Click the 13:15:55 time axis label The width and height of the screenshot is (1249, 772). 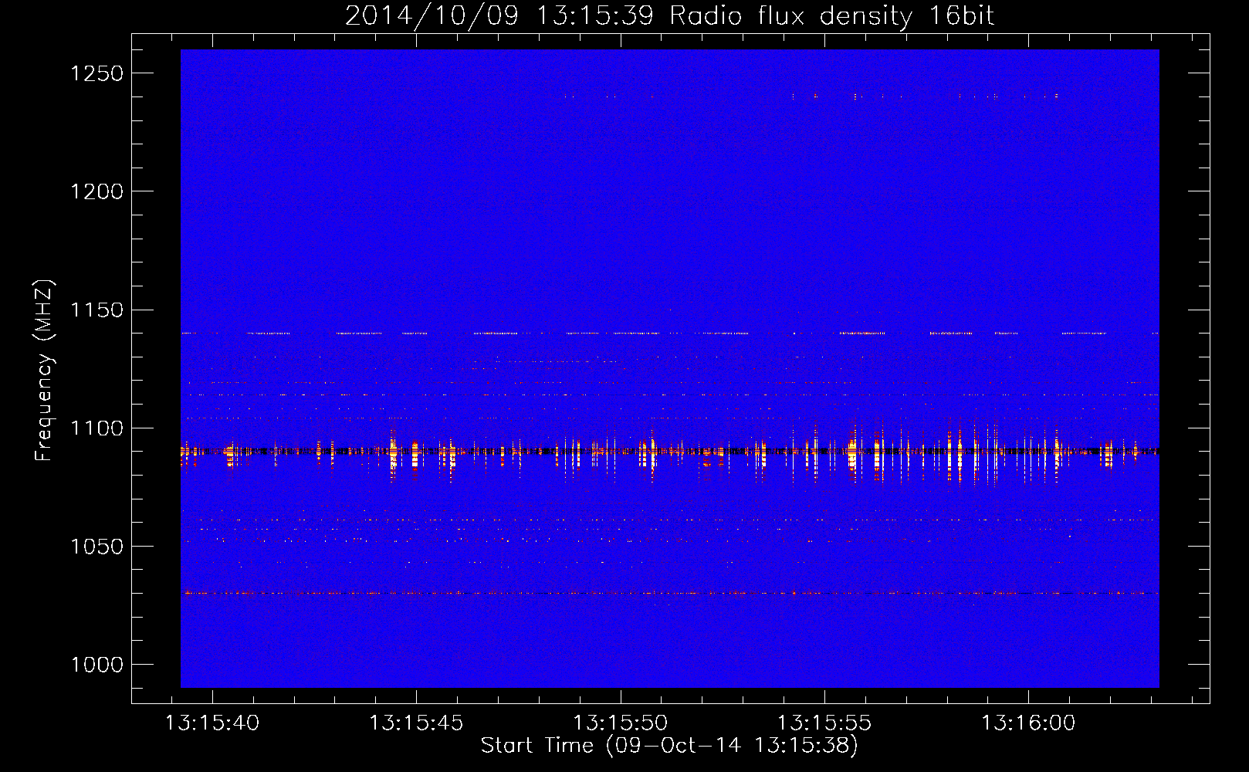[x=824, y=723]
